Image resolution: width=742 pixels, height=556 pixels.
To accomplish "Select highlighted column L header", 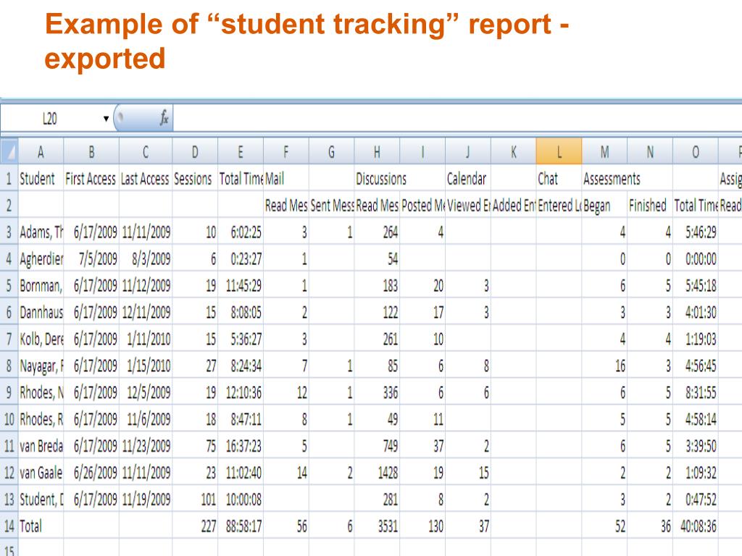I will (559, 152).
